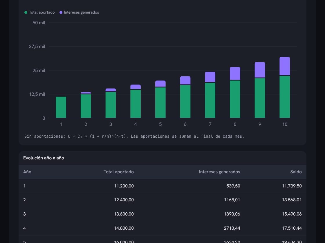
Task: Toggle the Intereses generados legend series
Action: pos(79,12)
